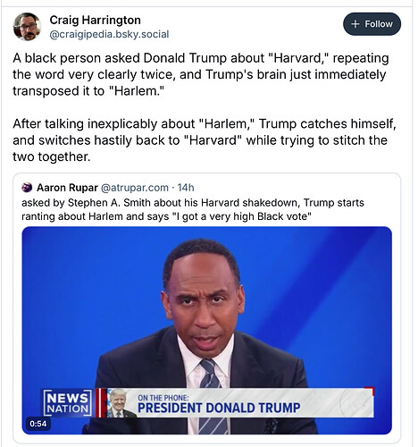Open the @atrupar.com handle
This screenshot has height=447, width=418.
[x=135, y=188]
